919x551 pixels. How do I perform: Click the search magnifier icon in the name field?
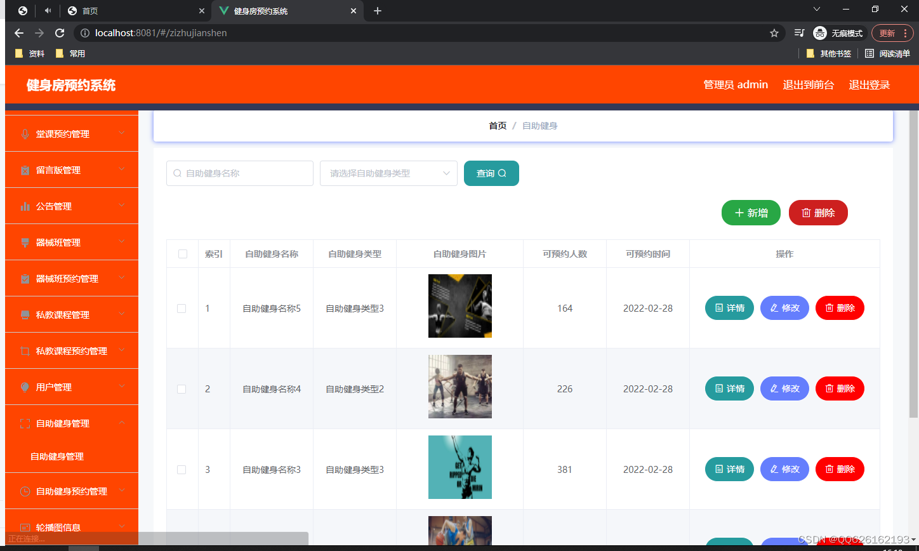[x=178, y=173]
